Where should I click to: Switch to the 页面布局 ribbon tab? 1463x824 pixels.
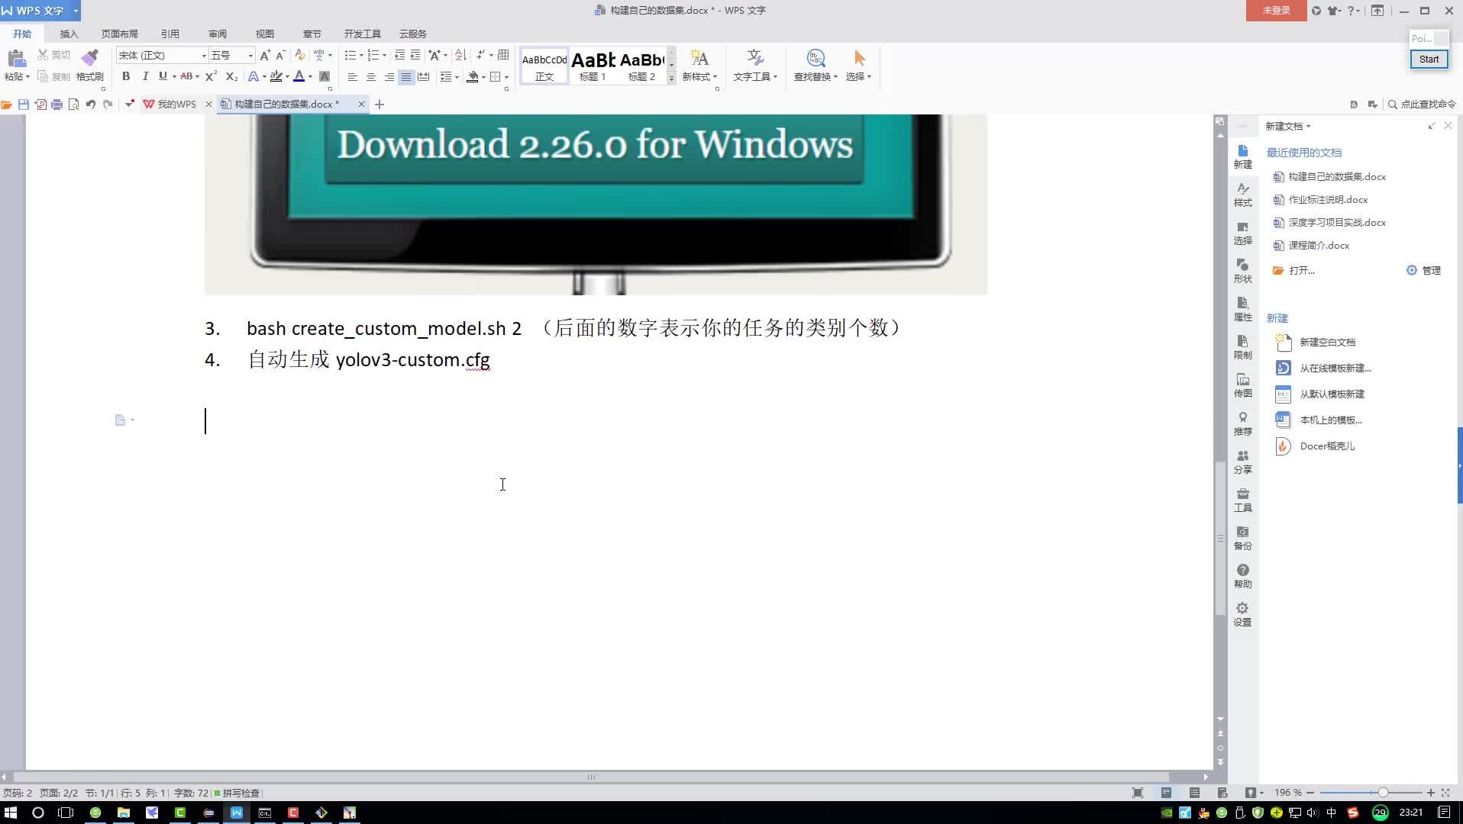(120, 34)
